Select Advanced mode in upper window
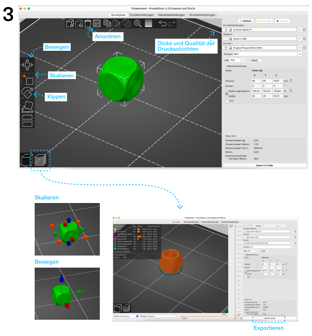 point(264,21)
